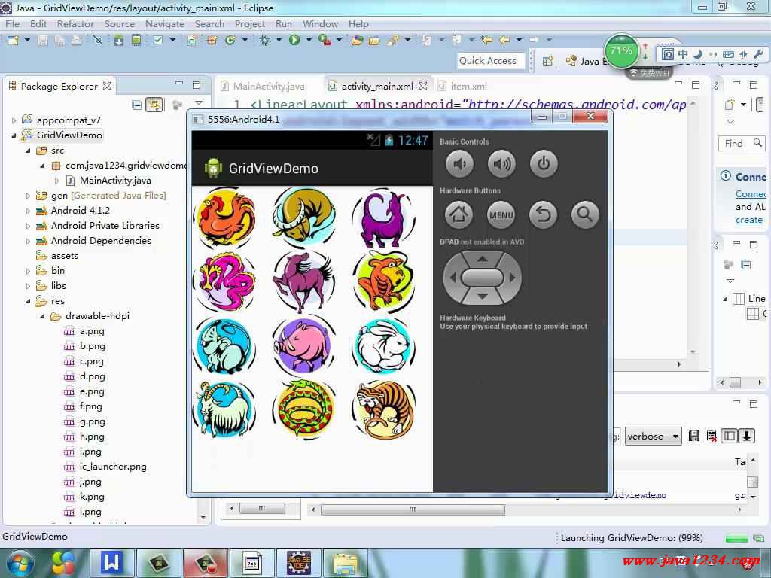The height and width of the screenshot is (578, 771).
Task: Open the Android SDK Manager toolbar icon
Action: (x=119, y=41)
